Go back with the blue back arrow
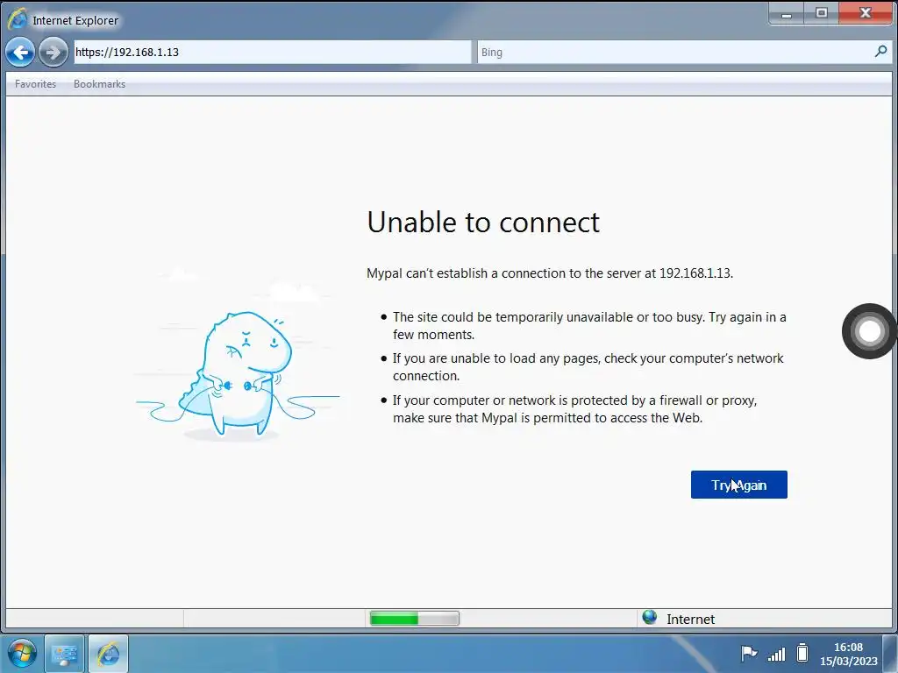 coord(20,53)
